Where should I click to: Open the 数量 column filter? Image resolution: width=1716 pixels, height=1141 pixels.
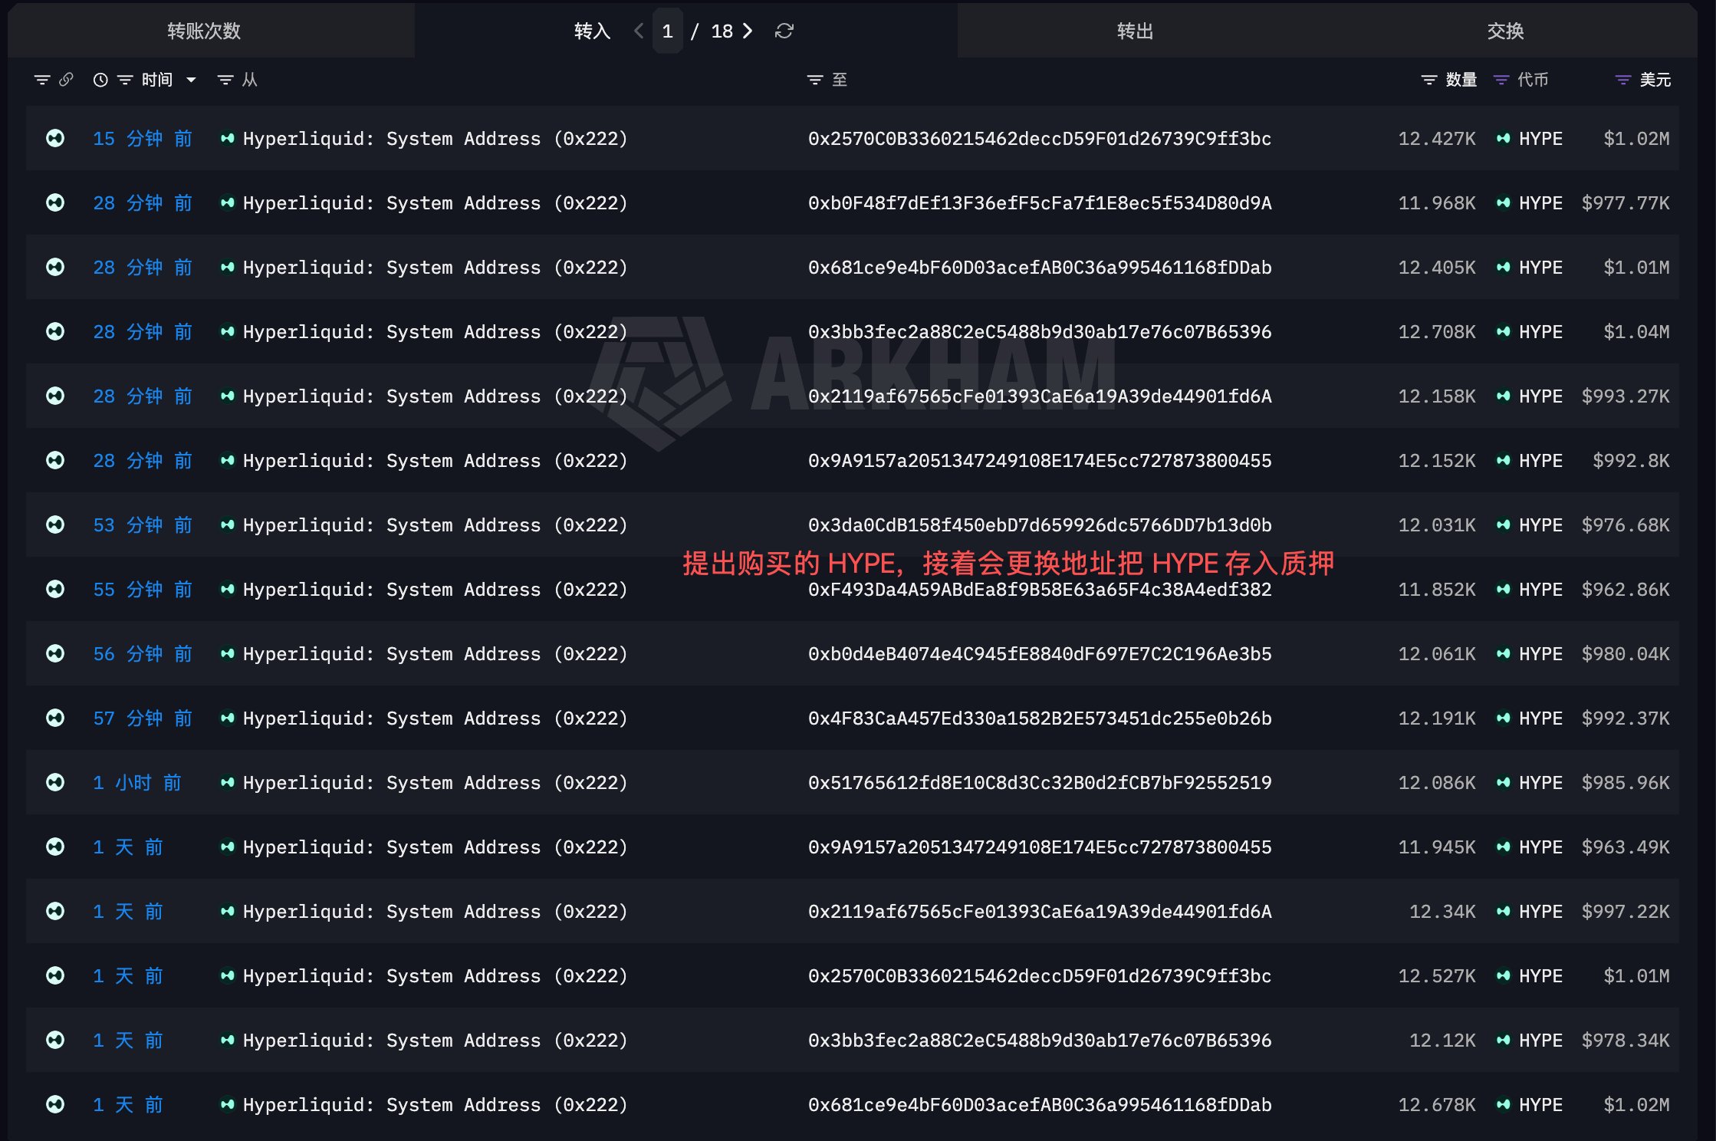point(1428,80)
